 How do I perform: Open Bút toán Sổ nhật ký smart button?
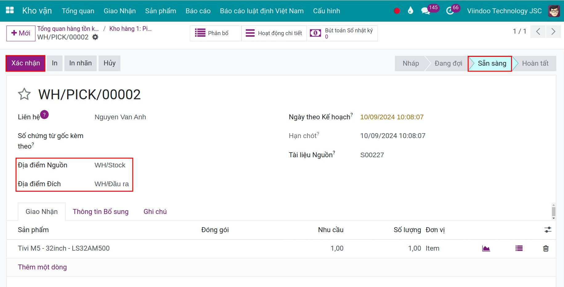click(x=342, y=33)
